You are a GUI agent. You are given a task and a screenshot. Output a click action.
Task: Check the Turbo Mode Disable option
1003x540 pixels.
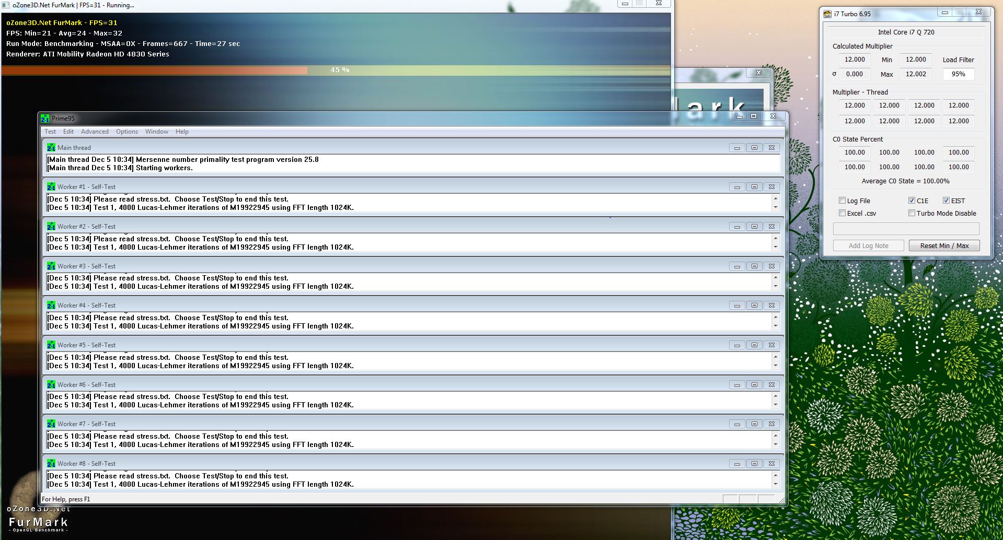912,213
